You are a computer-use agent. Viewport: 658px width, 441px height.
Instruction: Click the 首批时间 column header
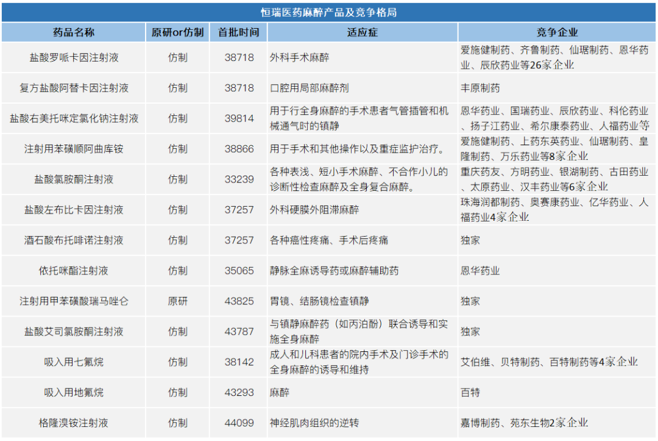(x=239, y=32)
